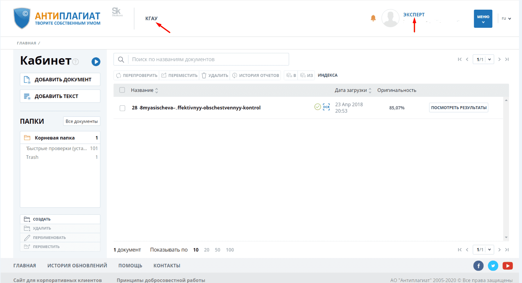Click the OCR icon next to document
The image size is (522, 283).
[x=326, y=107]
